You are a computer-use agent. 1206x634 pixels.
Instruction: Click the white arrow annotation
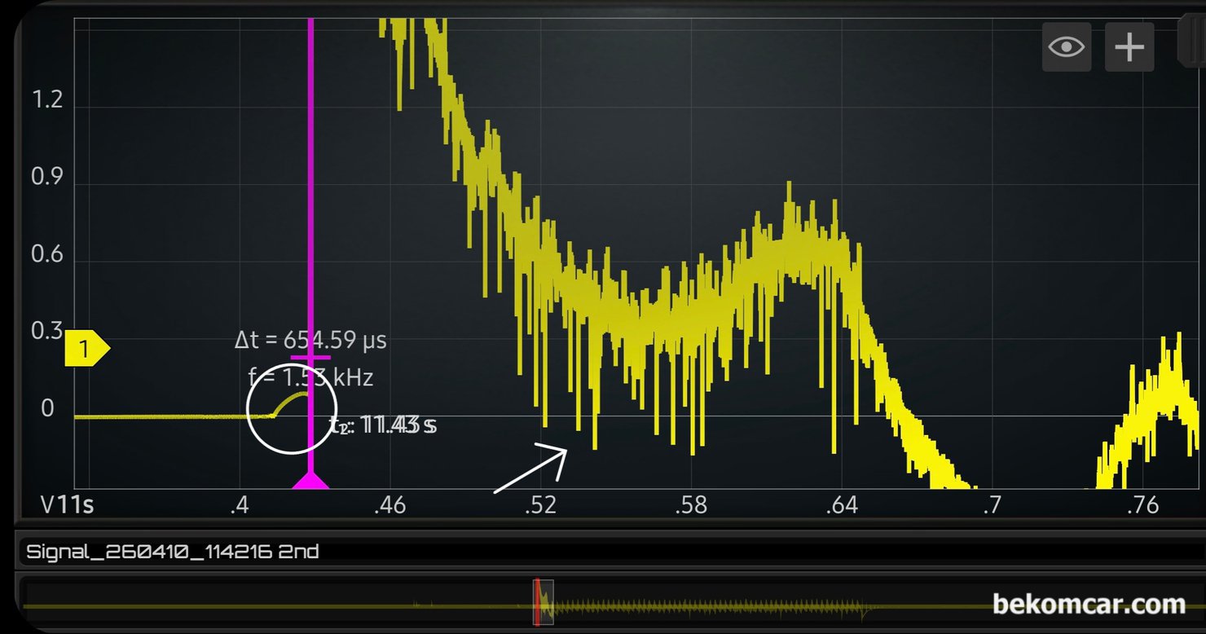(x=530, y=470)
